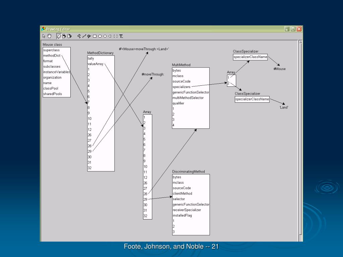Viewport: 343px width, 257px height.
Task: Maximize the Drawing Editor window
Action: click(293, 29)
